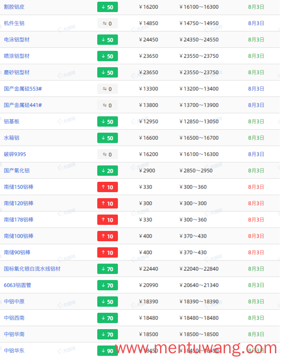Click the green ↓20 badge for 国产氧化铝
The image size is (281, 361).
[x=108, y=171]
